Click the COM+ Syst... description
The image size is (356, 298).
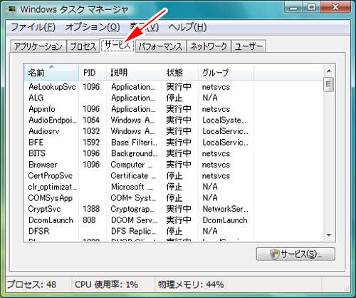[133, 197]
